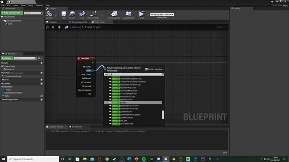This screenshot has height=162, width=289.
Task: Open Spotify from the taskbar
Action: (x=144, y=159)
